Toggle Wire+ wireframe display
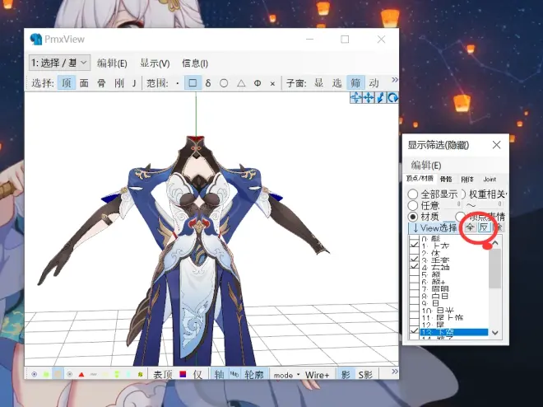 tap(318, 375)
